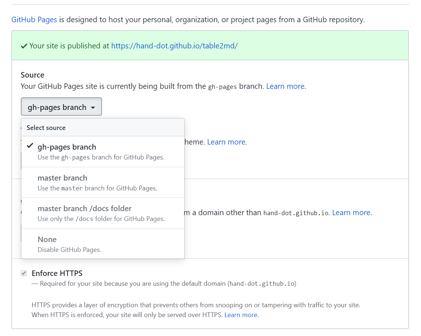This screenshot has height=336, width=421.
Task: Click the Source heading text
Action: pyautogui.click(x=32, y=75)
